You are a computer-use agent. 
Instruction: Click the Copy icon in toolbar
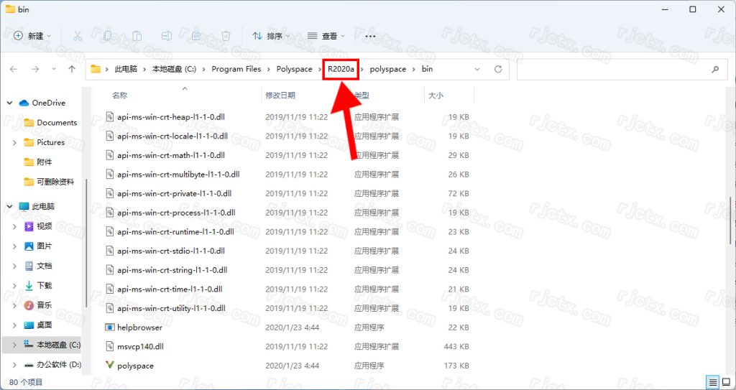(107, 35)
